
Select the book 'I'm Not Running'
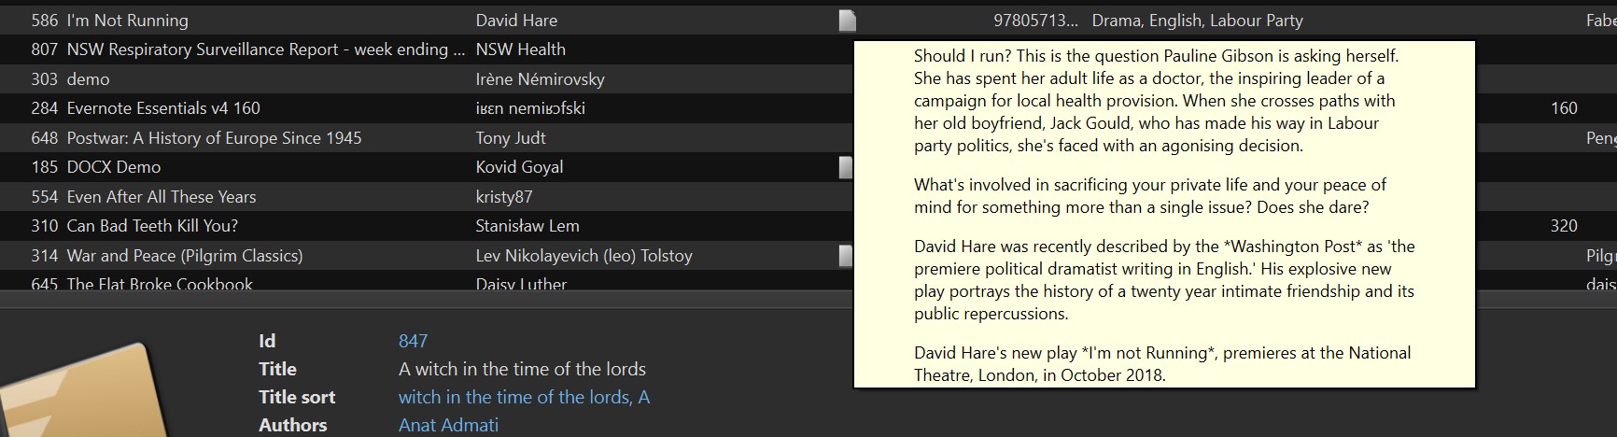(x=127, y=20)
